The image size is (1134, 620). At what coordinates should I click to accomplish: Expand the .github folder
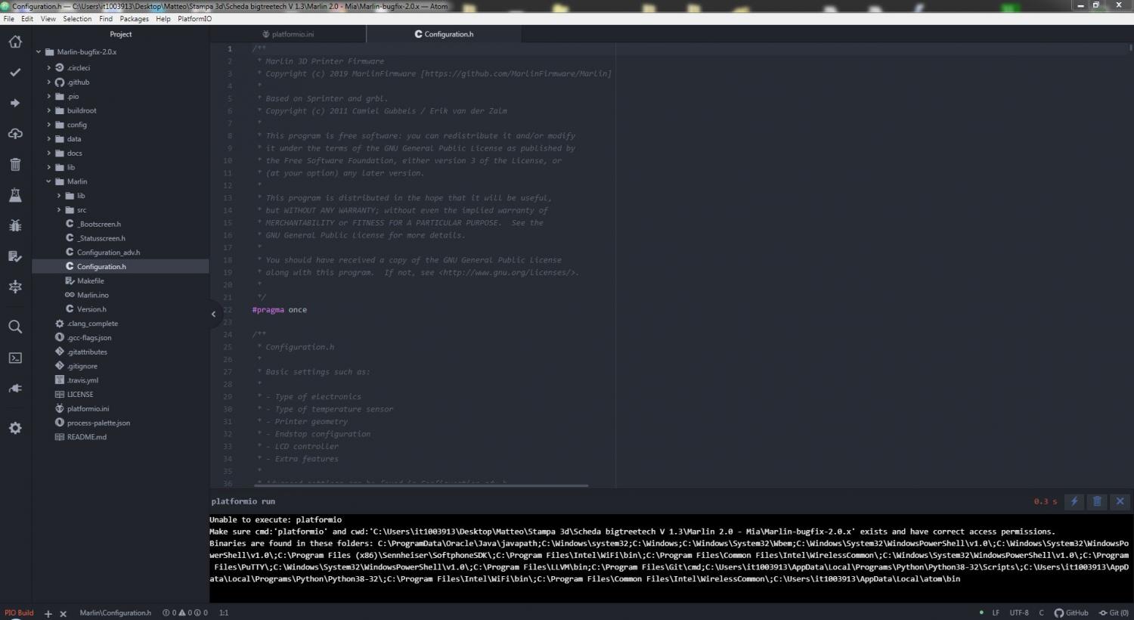click(49, 82)
